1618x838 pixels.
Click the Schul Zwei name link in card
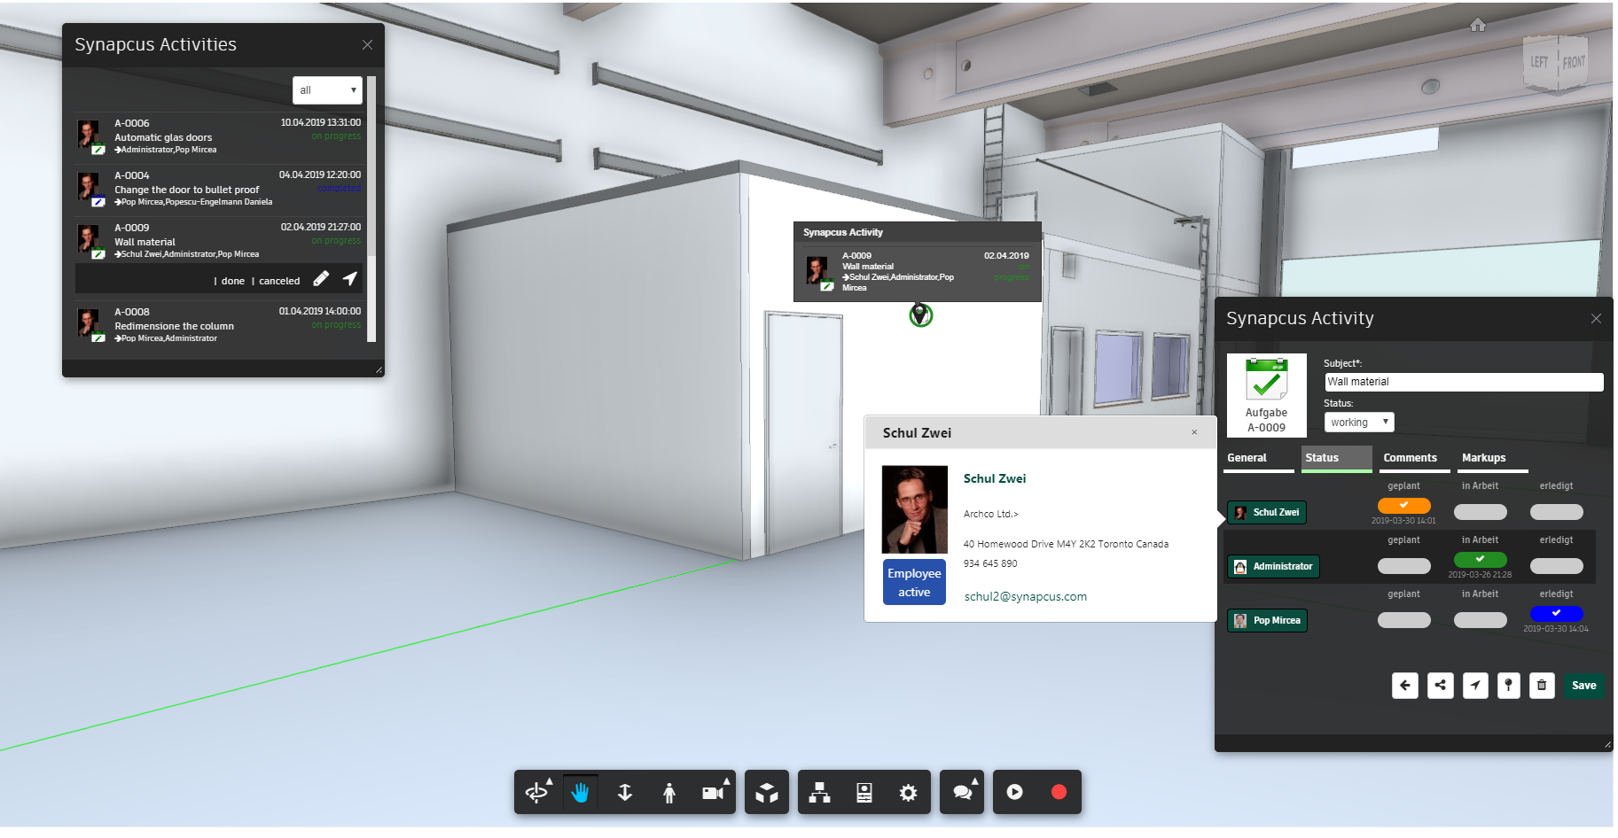(995, 478)
